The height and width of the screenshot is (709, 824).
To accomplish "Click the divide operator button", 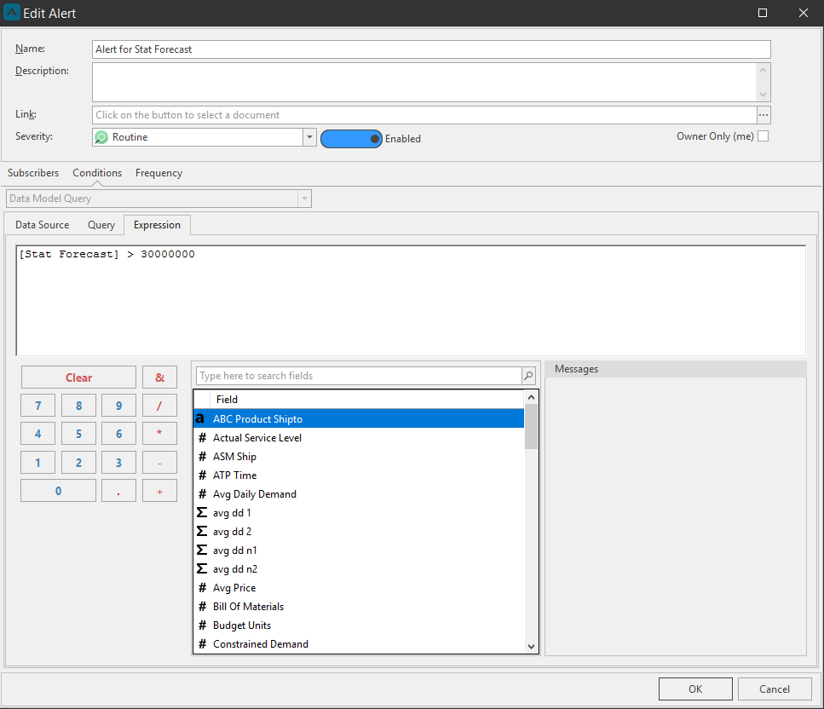I will (159, 406).
